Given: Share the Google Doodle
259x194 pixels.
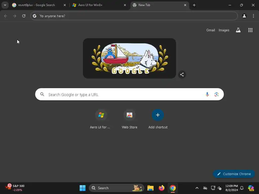Looking at the screenshot, I should coord(182,75).
